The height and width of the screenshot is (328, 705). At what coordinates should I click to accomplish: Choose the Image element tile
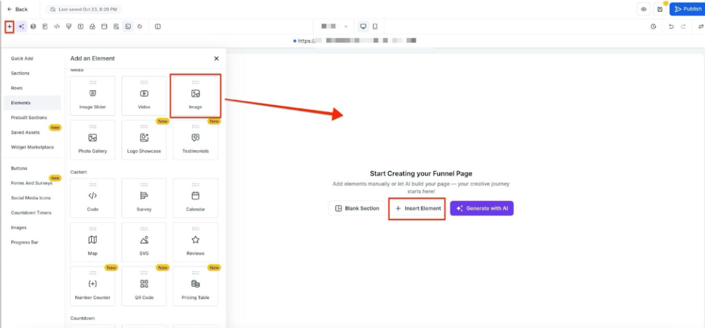click(x=196, y=96)
